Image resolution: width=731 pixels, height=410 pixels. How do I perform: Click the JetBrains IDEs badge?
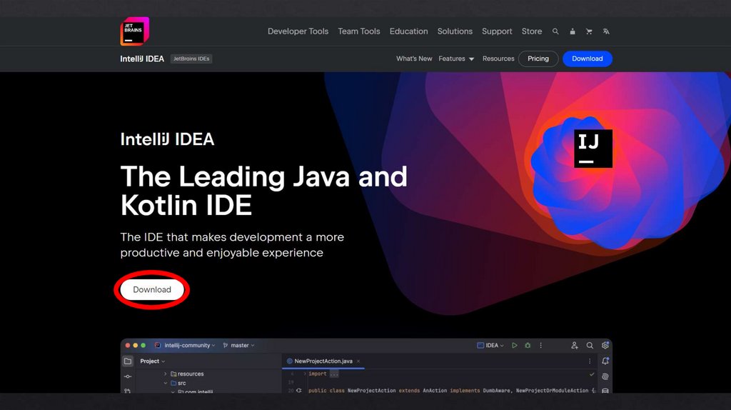[x=191, y=59]
